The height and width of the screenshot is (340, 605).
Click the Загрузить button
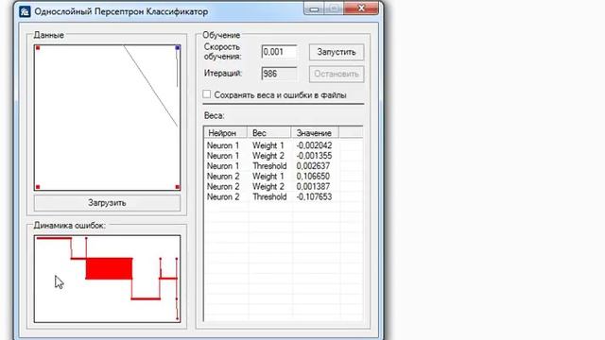pos(107,203)
